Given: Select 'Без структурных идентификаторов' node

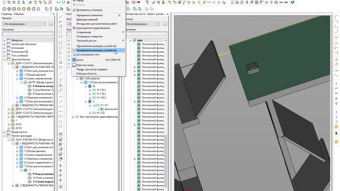Looking at the screenshot, I should coord(99,117).
